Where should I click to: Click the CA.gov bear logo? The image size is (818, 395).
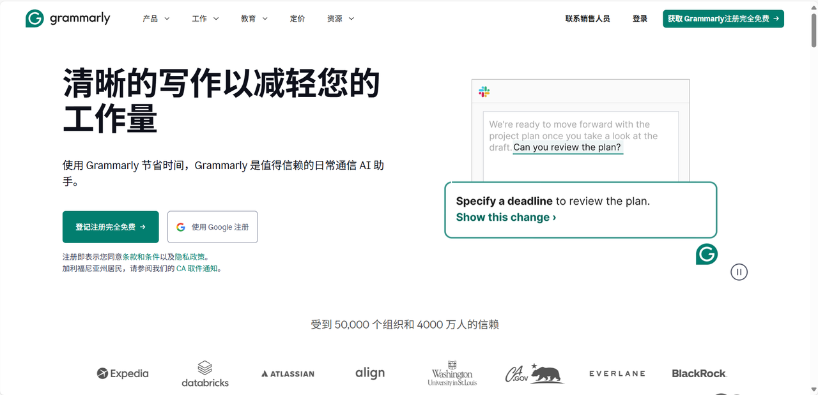pos(535,373)
